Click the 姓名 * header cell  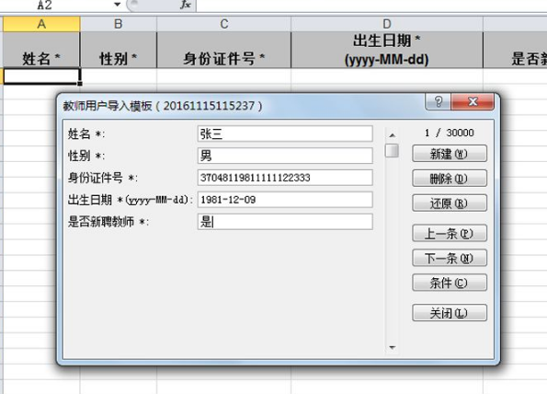pyautogui.click(x=41, y=50)
